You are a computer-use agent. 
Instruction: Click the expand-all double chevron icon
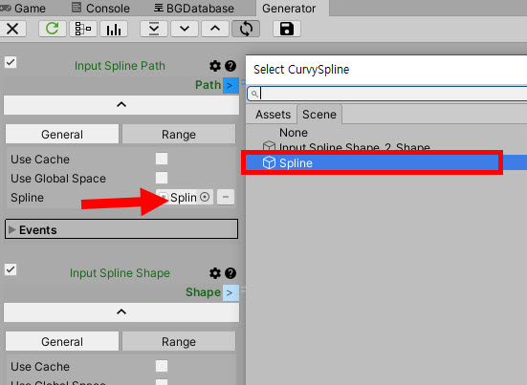154,29
